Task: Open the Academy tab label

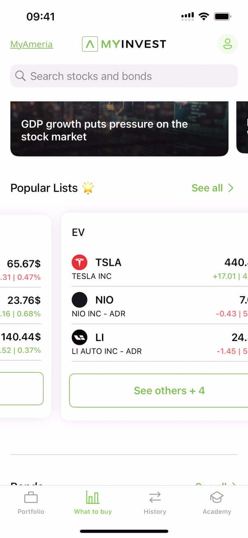Action: point(217,512)
